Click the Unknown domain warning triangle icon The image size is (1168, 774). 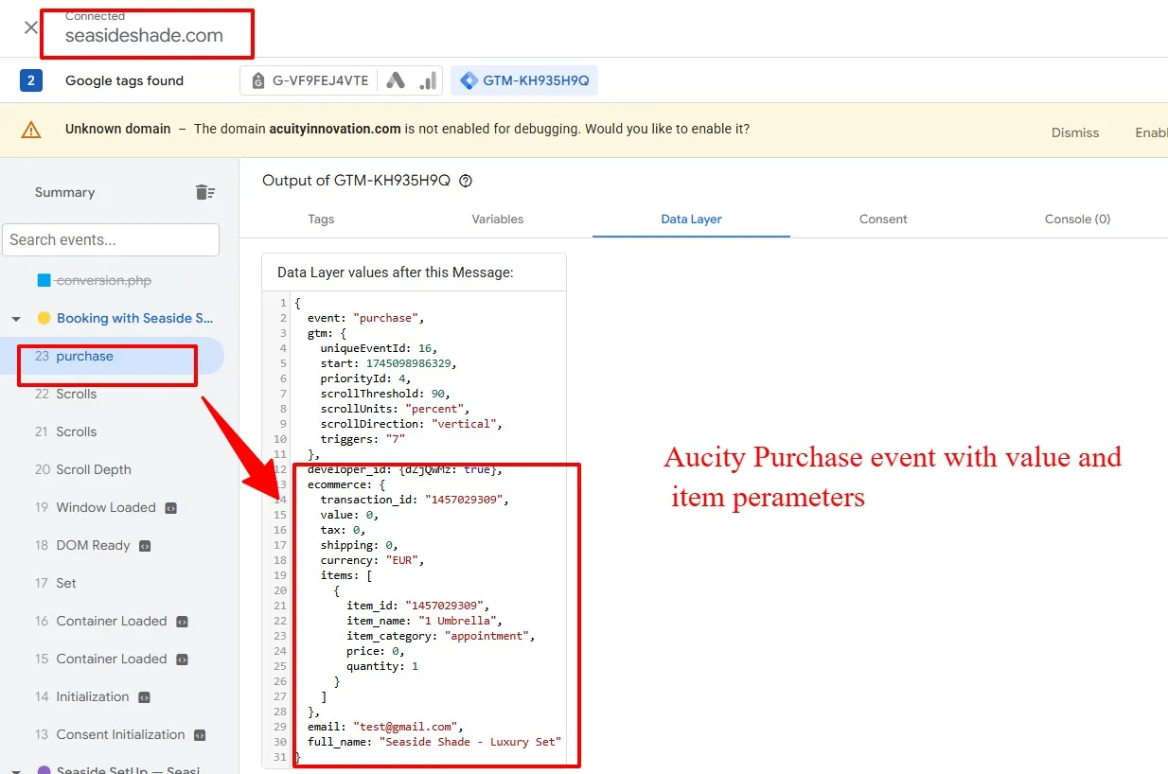point(31,130)
